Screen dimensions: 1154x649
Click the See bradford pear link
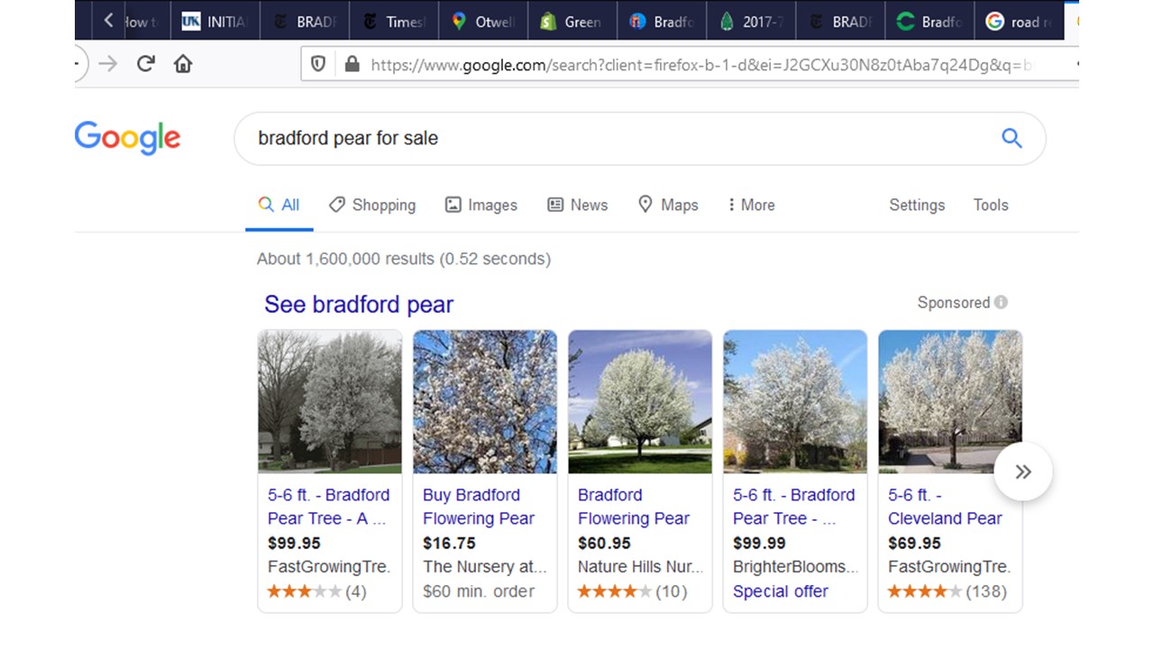coord(358,305)
